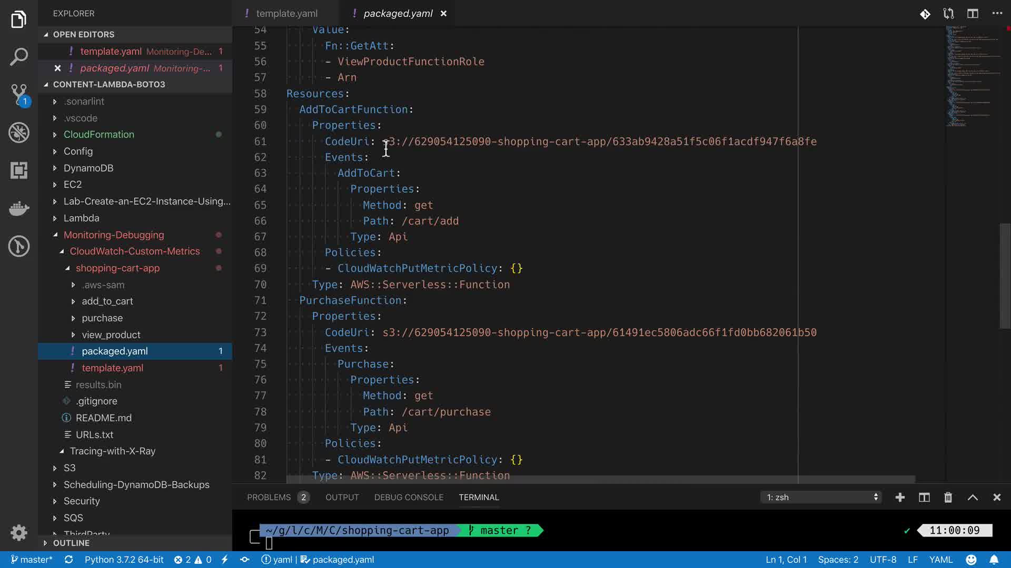
Task: Open the Extensions view icon
Action: click(19, 170)
